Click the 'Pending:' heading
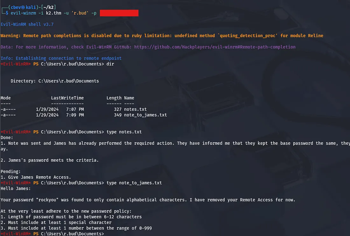Image resolution: width=350 pixels, height=236 pixels. [x=10, y=172]
